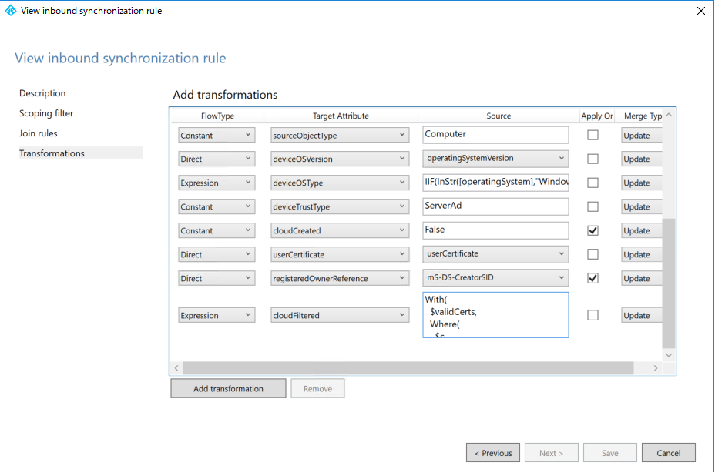The height and width of the screenshot is (473, 715).
Task: Open Merge Type dropdown for deviceOSType row
Action: (x=642, y=183)
